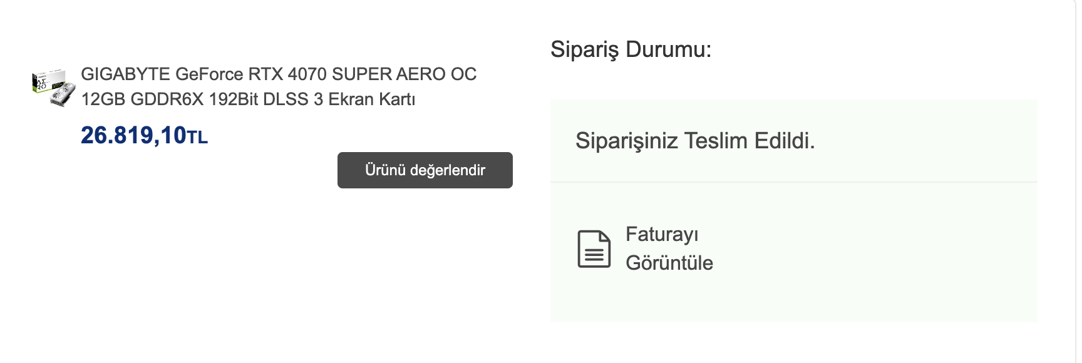Click the word GIGABYTE in product name
The width and height of the screenshot is (1082, 363).
pos(125,74)
